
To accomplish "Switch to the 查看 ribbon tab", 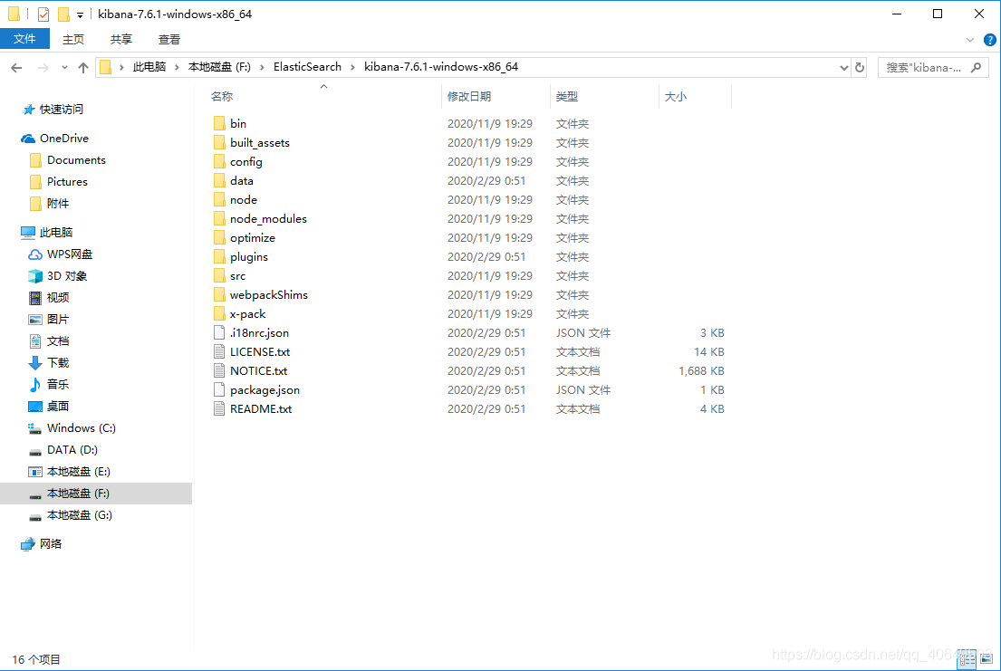I will tap(169, 40).
